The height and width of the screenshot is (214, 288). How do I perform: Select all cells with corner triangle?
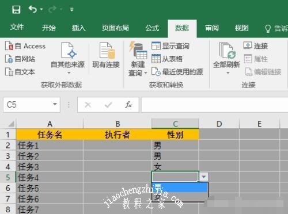11,124
